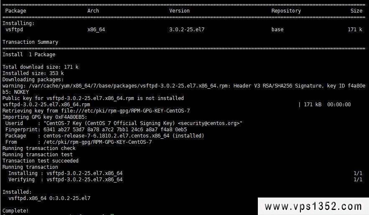Image resolution: width=369 pixels, height=215 pixels.
Task: Click the Installed size: 353 k line
Action: [x=33, y=73]
